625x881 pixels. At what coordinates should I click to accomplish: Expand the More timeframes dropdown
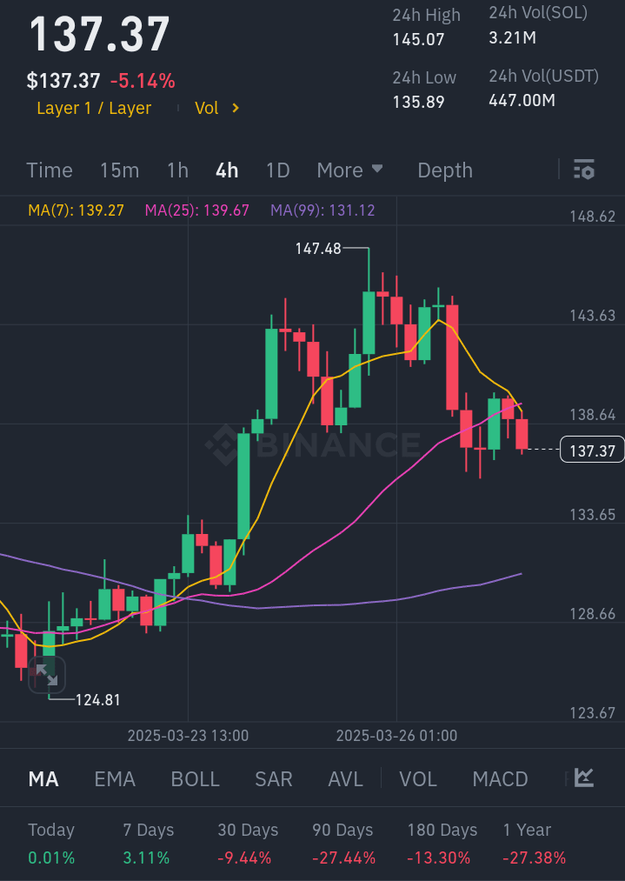pos(349,170)
